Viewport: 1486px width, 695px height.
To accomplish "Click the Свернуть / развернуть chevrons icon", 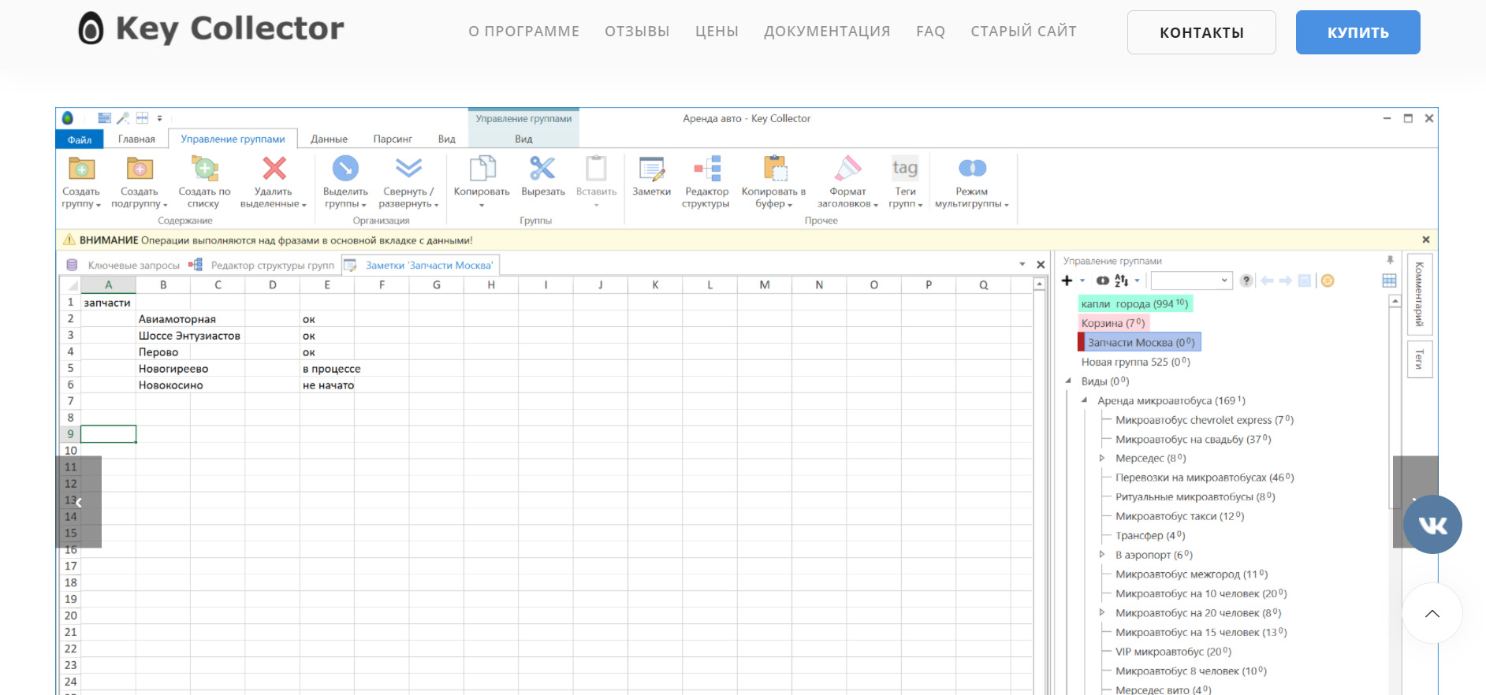I will click(x=408, y=168).
